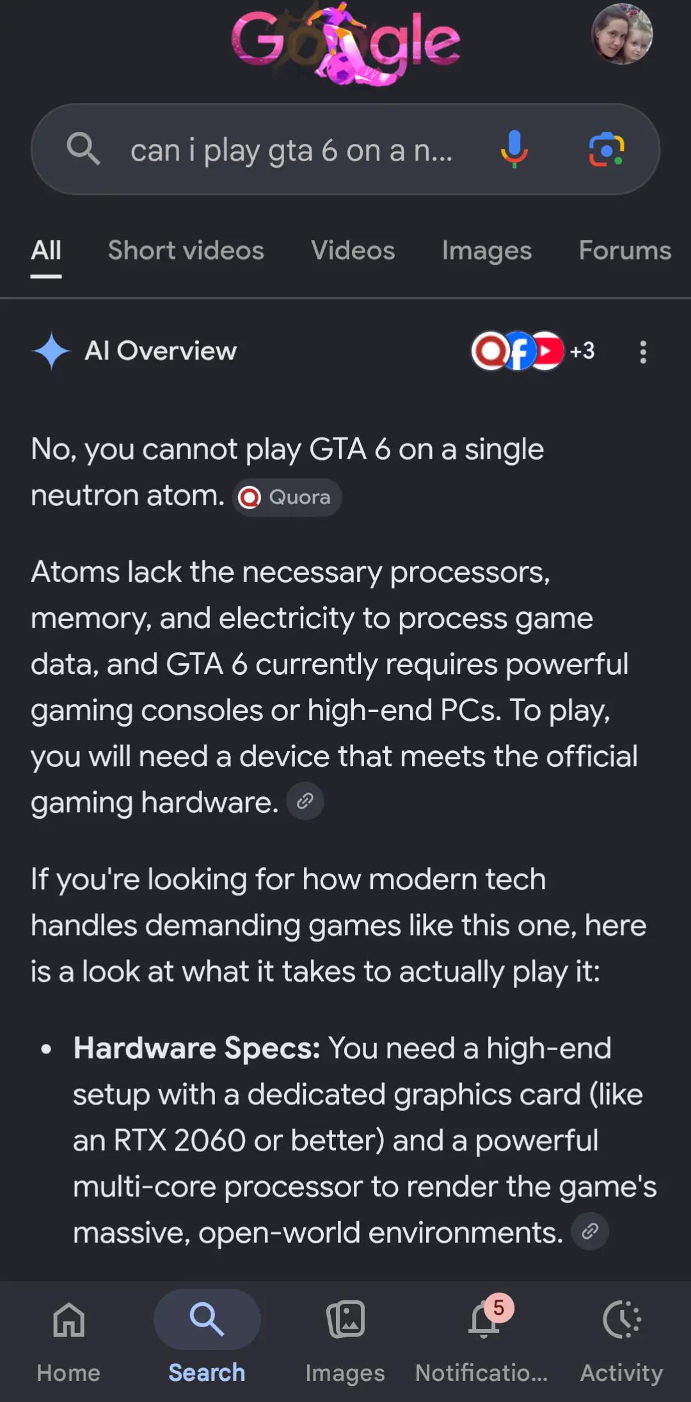This screenshot has height=1402, width=691.
Task: Select the All results tab
Action: [x=46, y=251]
